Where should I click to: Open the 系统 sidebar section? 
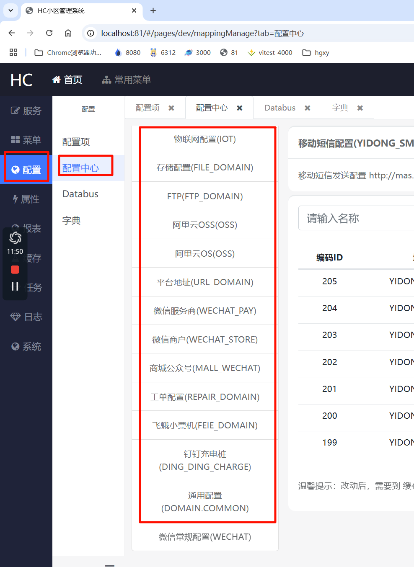pyautogui.click(x=26, y=346)
